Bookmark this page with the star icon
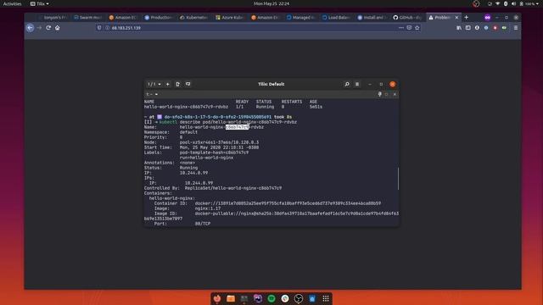Viewport: 543px width, 305px height. pyautogui.click(x=417, y=28)
